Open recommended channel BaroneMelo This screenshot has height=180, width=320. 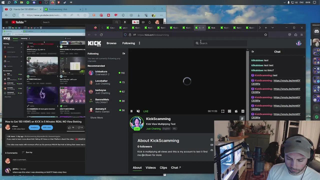106,101
